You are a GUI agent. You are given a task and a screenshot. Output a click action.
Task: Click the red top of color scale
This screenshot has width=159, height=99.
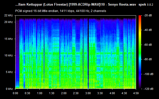(140, 16)
